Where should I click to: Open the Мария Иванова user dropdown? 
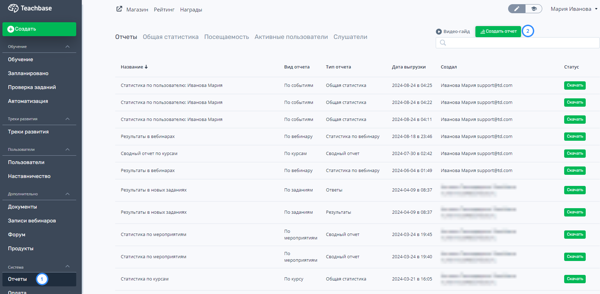coord(574,9)
